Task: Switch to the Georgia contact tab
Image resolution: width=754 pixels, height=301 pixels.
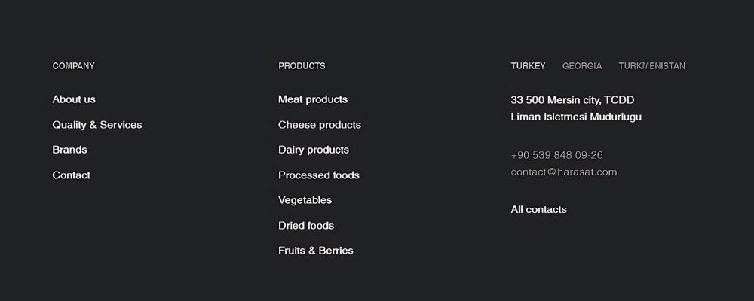Action: (x=582, y=66)
